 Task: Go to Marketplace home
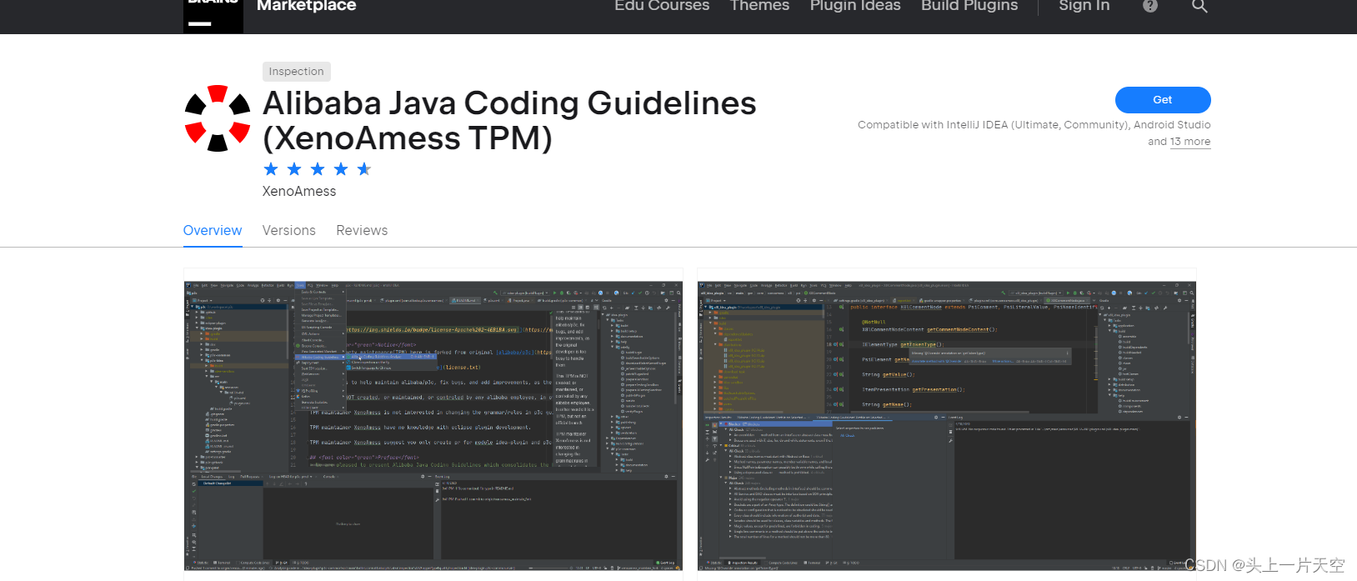tap(306, 6)
